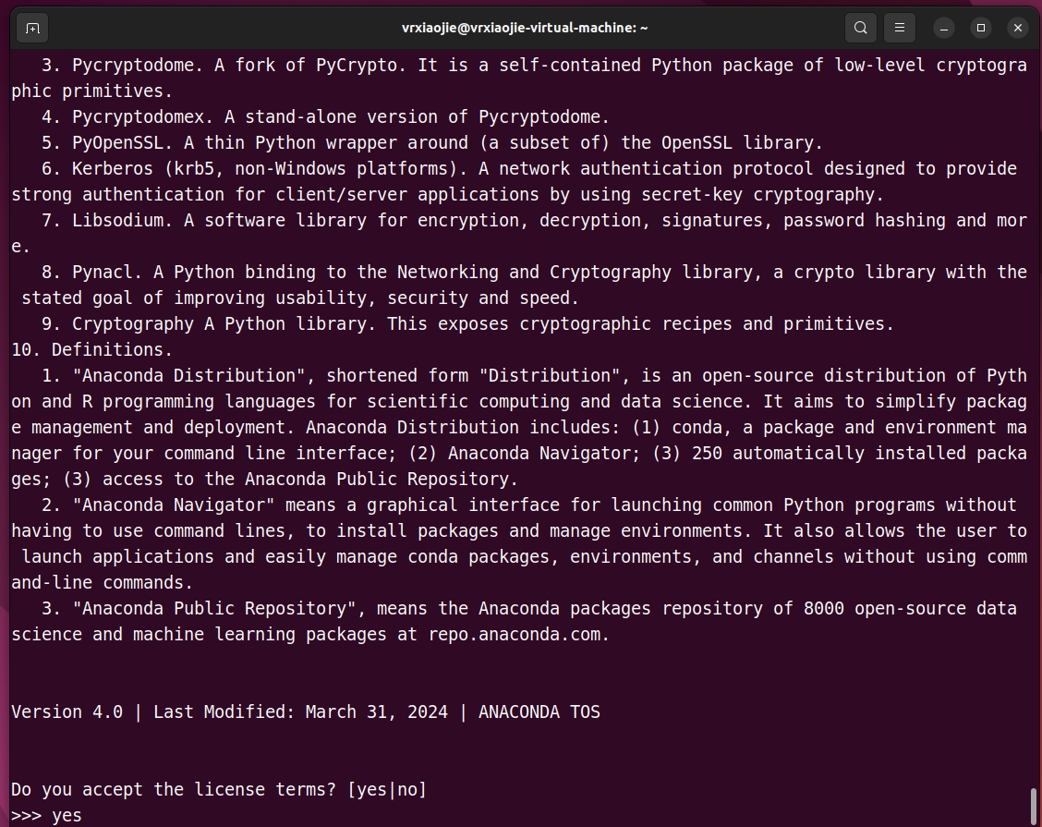Viewport: 1042px width, 827px height.
Task: Close the terminal window
Action: coord(1017,28)
